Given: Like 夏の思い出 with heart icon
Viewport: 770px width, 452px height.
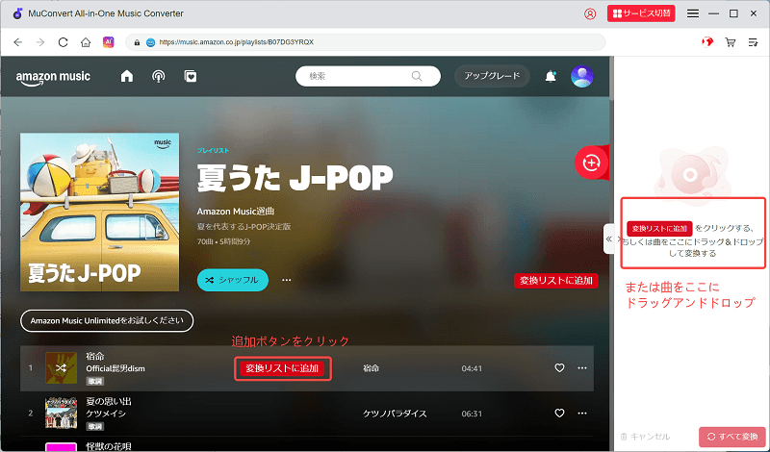Looking at the screenshot, I should click(x=559, y=414).
